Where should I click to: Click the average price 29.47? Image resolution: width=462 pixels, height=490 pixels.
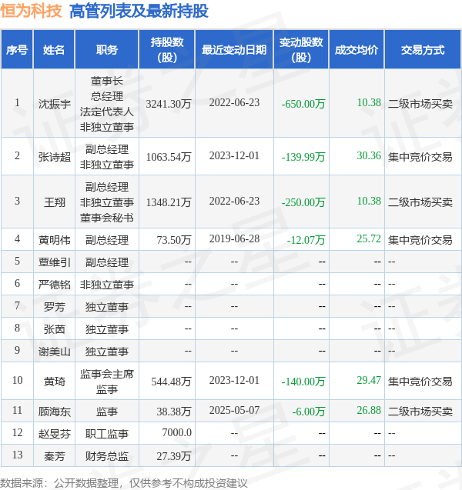point(369,380)
